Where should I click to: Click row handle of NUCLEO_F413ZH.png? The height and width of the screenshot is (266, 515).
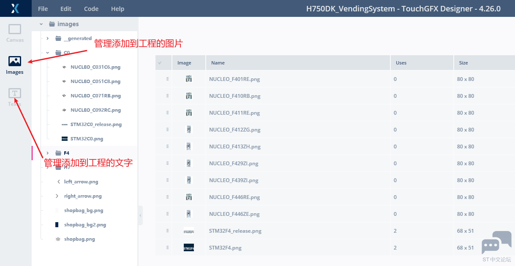coord(168,146)
